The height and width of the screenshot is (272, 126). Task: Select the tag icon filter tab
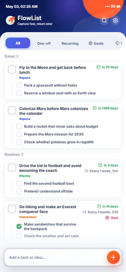click(119, 43)
